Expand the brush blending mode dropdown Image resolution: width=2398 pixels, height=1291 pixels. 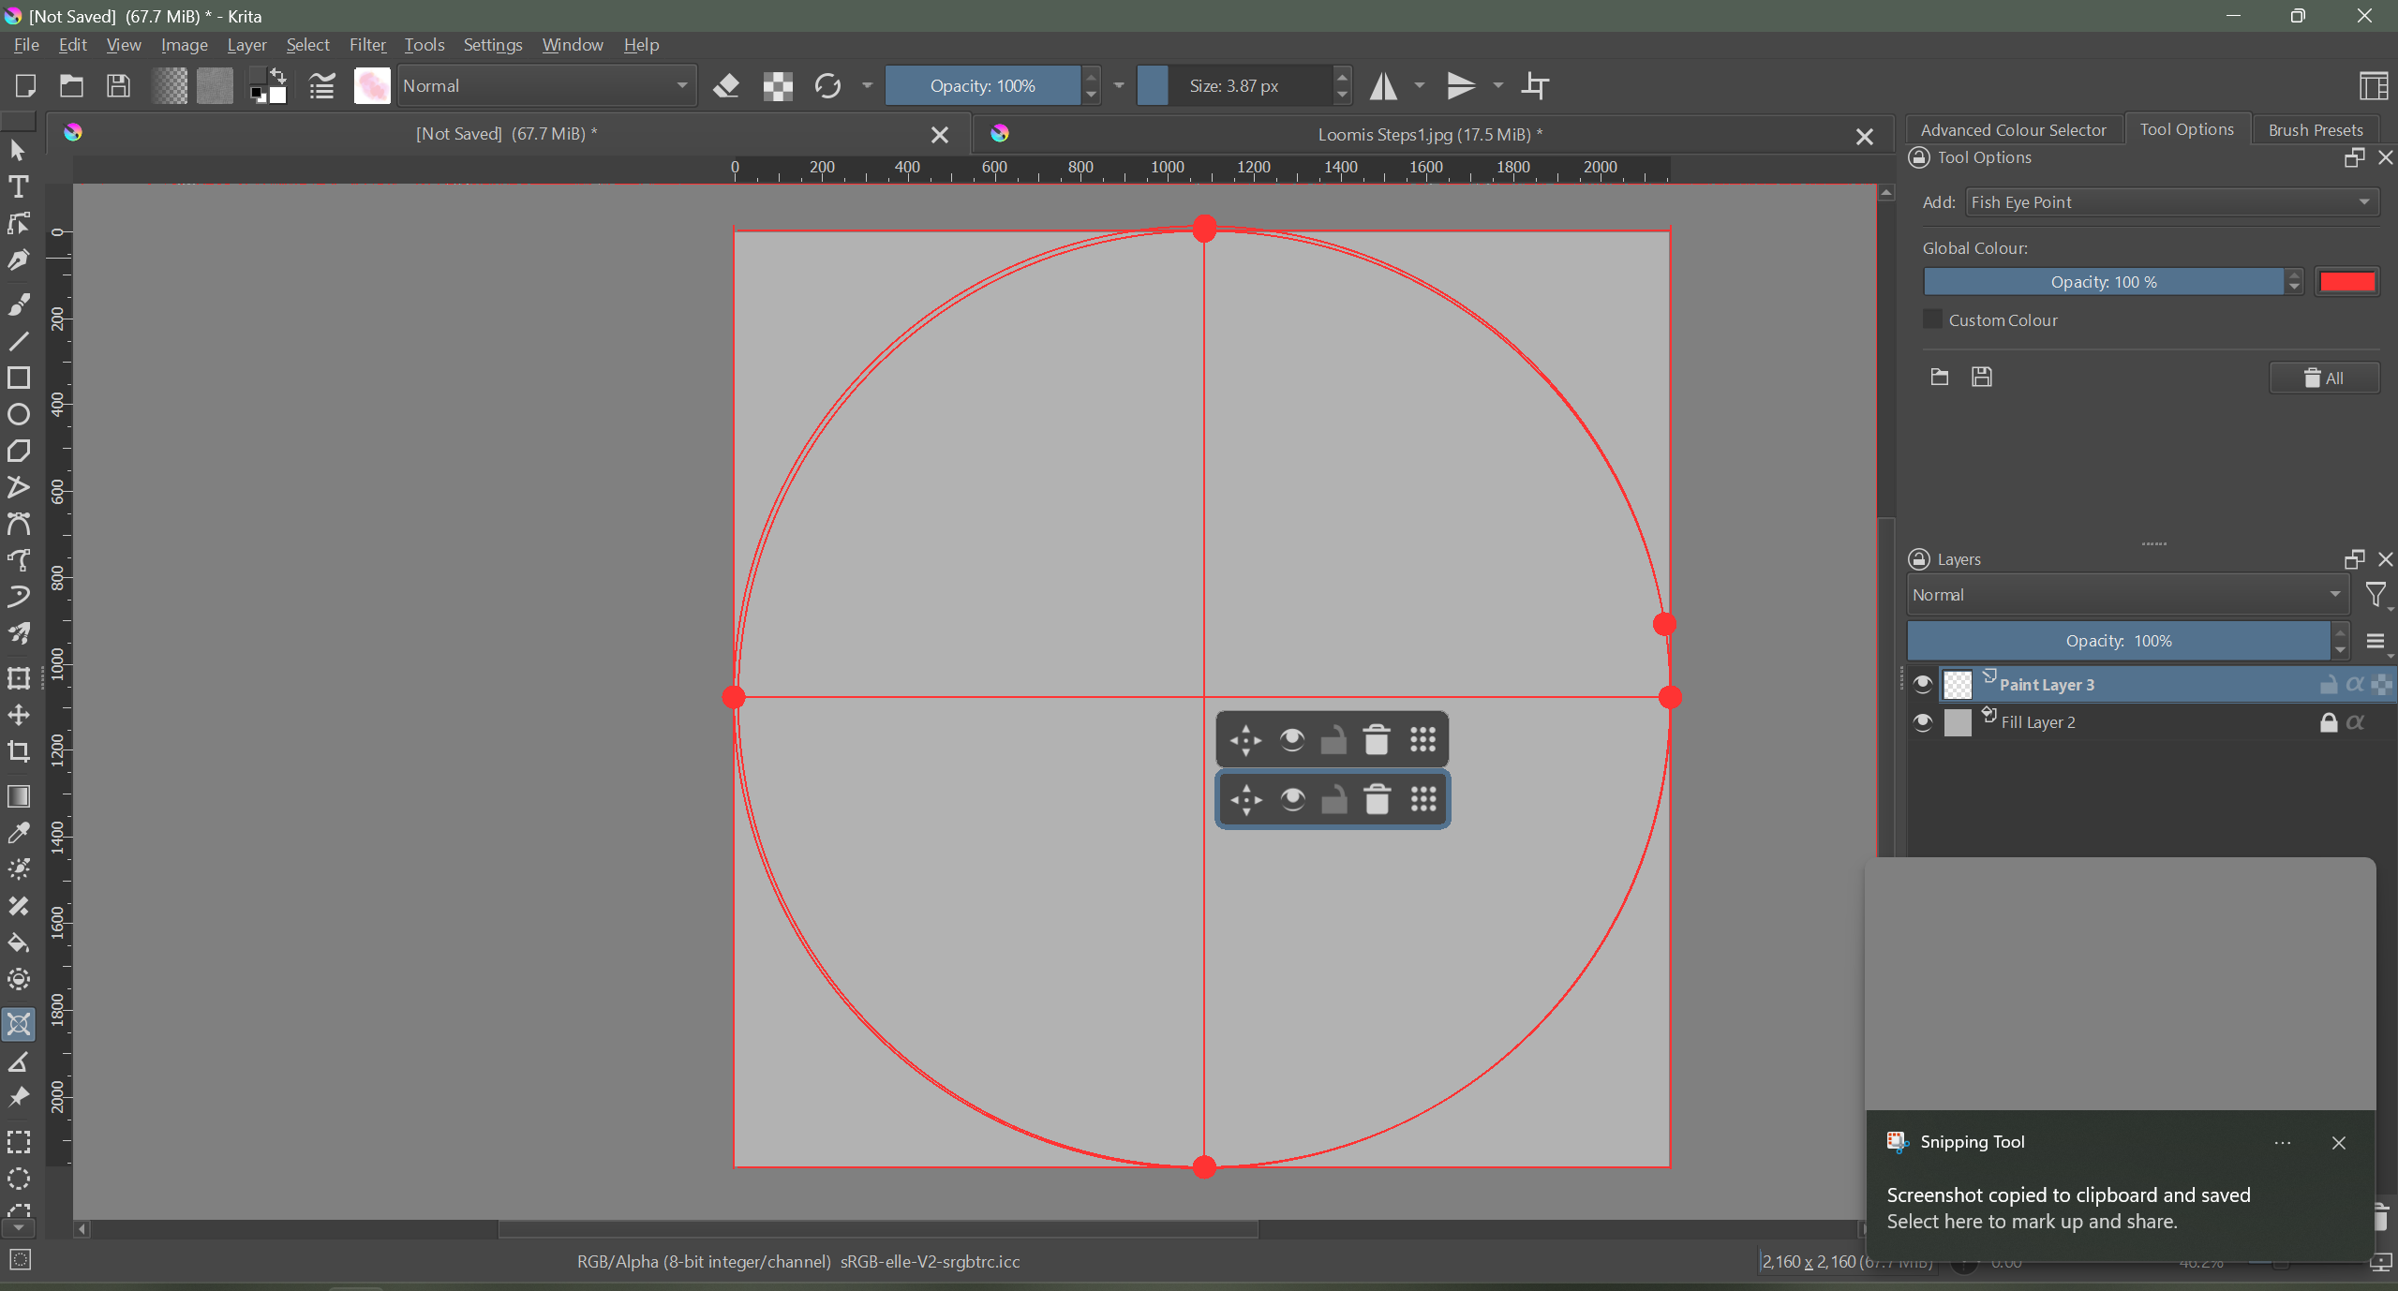tap(546, 86)
